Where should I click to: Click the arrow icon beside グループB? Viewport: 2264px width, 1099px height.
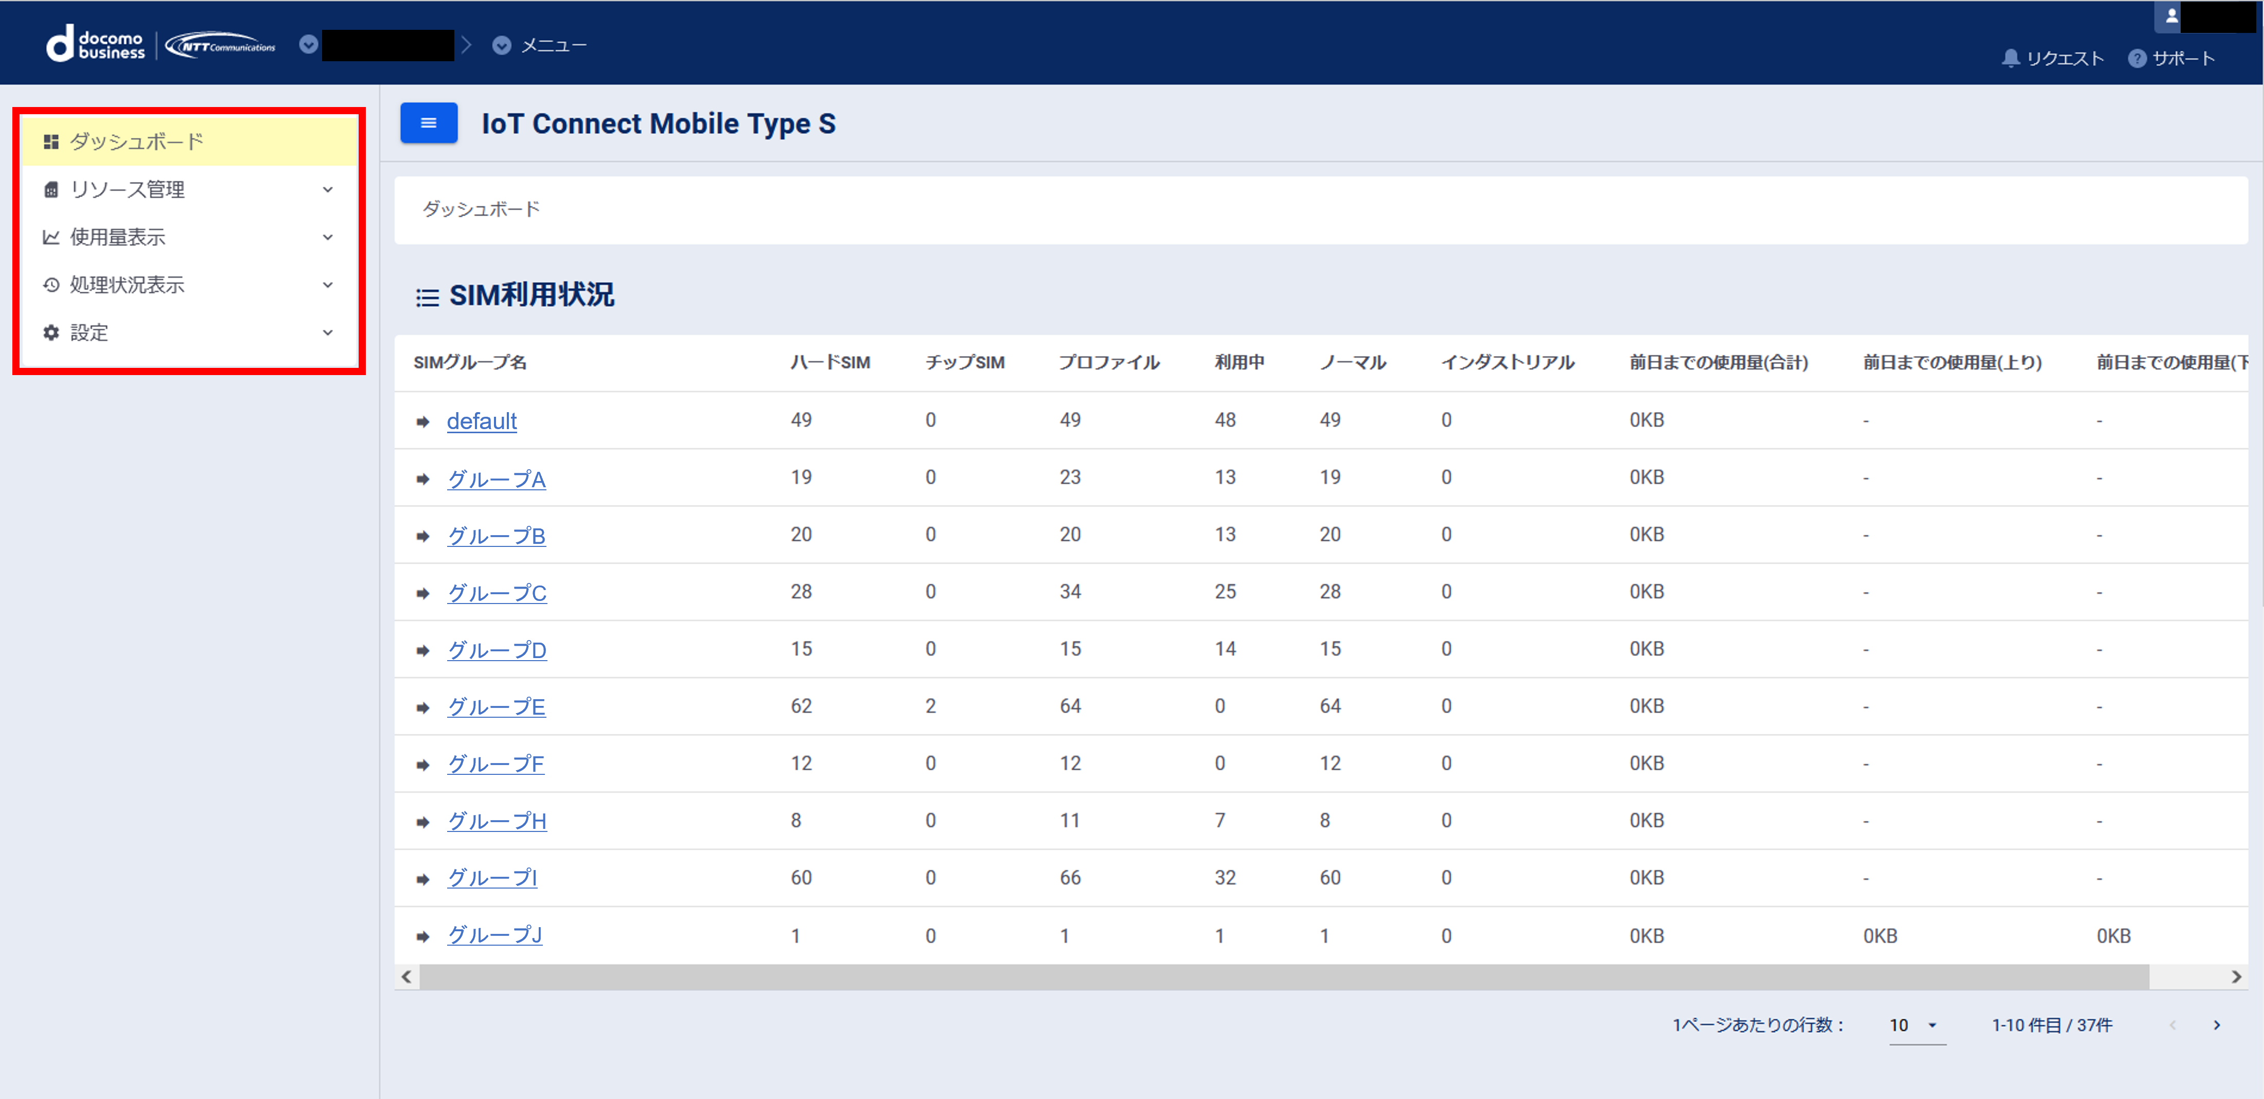pyautogui.click(x=423, y=536)
